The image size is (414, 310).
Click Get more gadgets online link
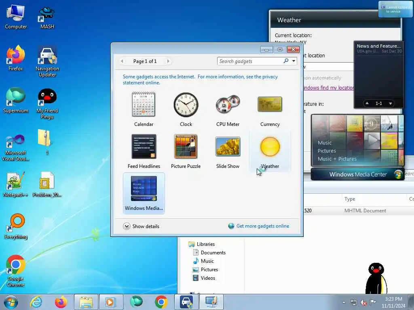click(262, 226)
